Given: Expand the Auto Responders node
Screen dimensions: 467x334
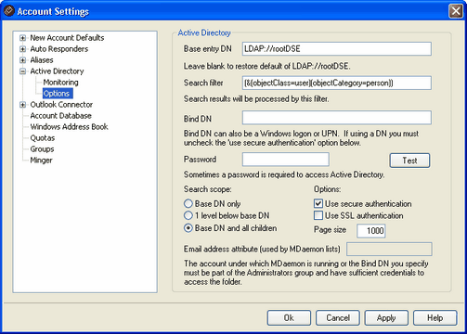Looking at the screenshot, I should coord(22,49).
